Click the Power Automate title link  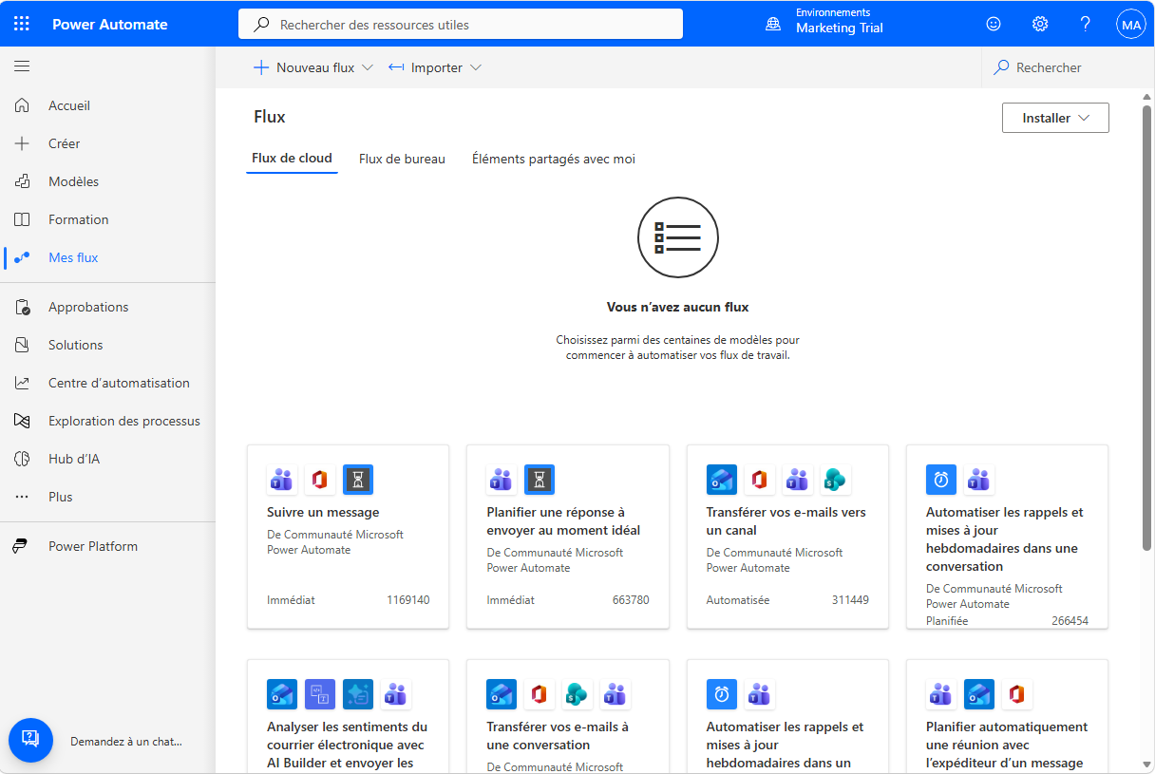[x=110, y=24]
